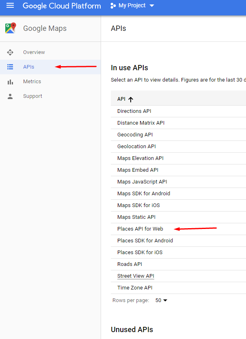The image size is (246, 339).
Task: Open Maps Elevation API details
Action: click(140, 158)
